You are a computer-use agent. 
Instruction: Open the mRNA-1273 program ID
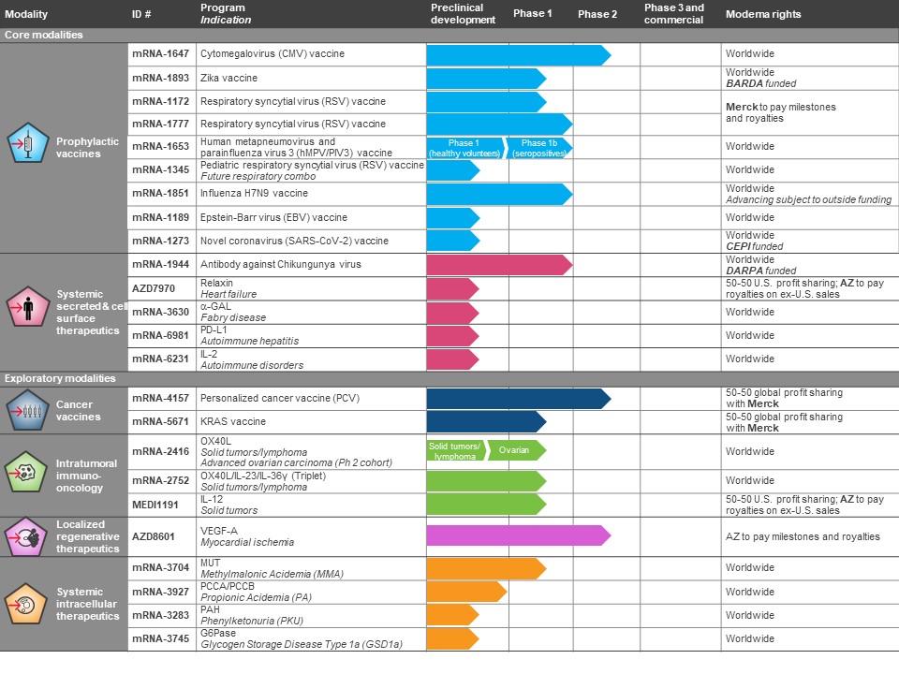click(x=160, y=241)
